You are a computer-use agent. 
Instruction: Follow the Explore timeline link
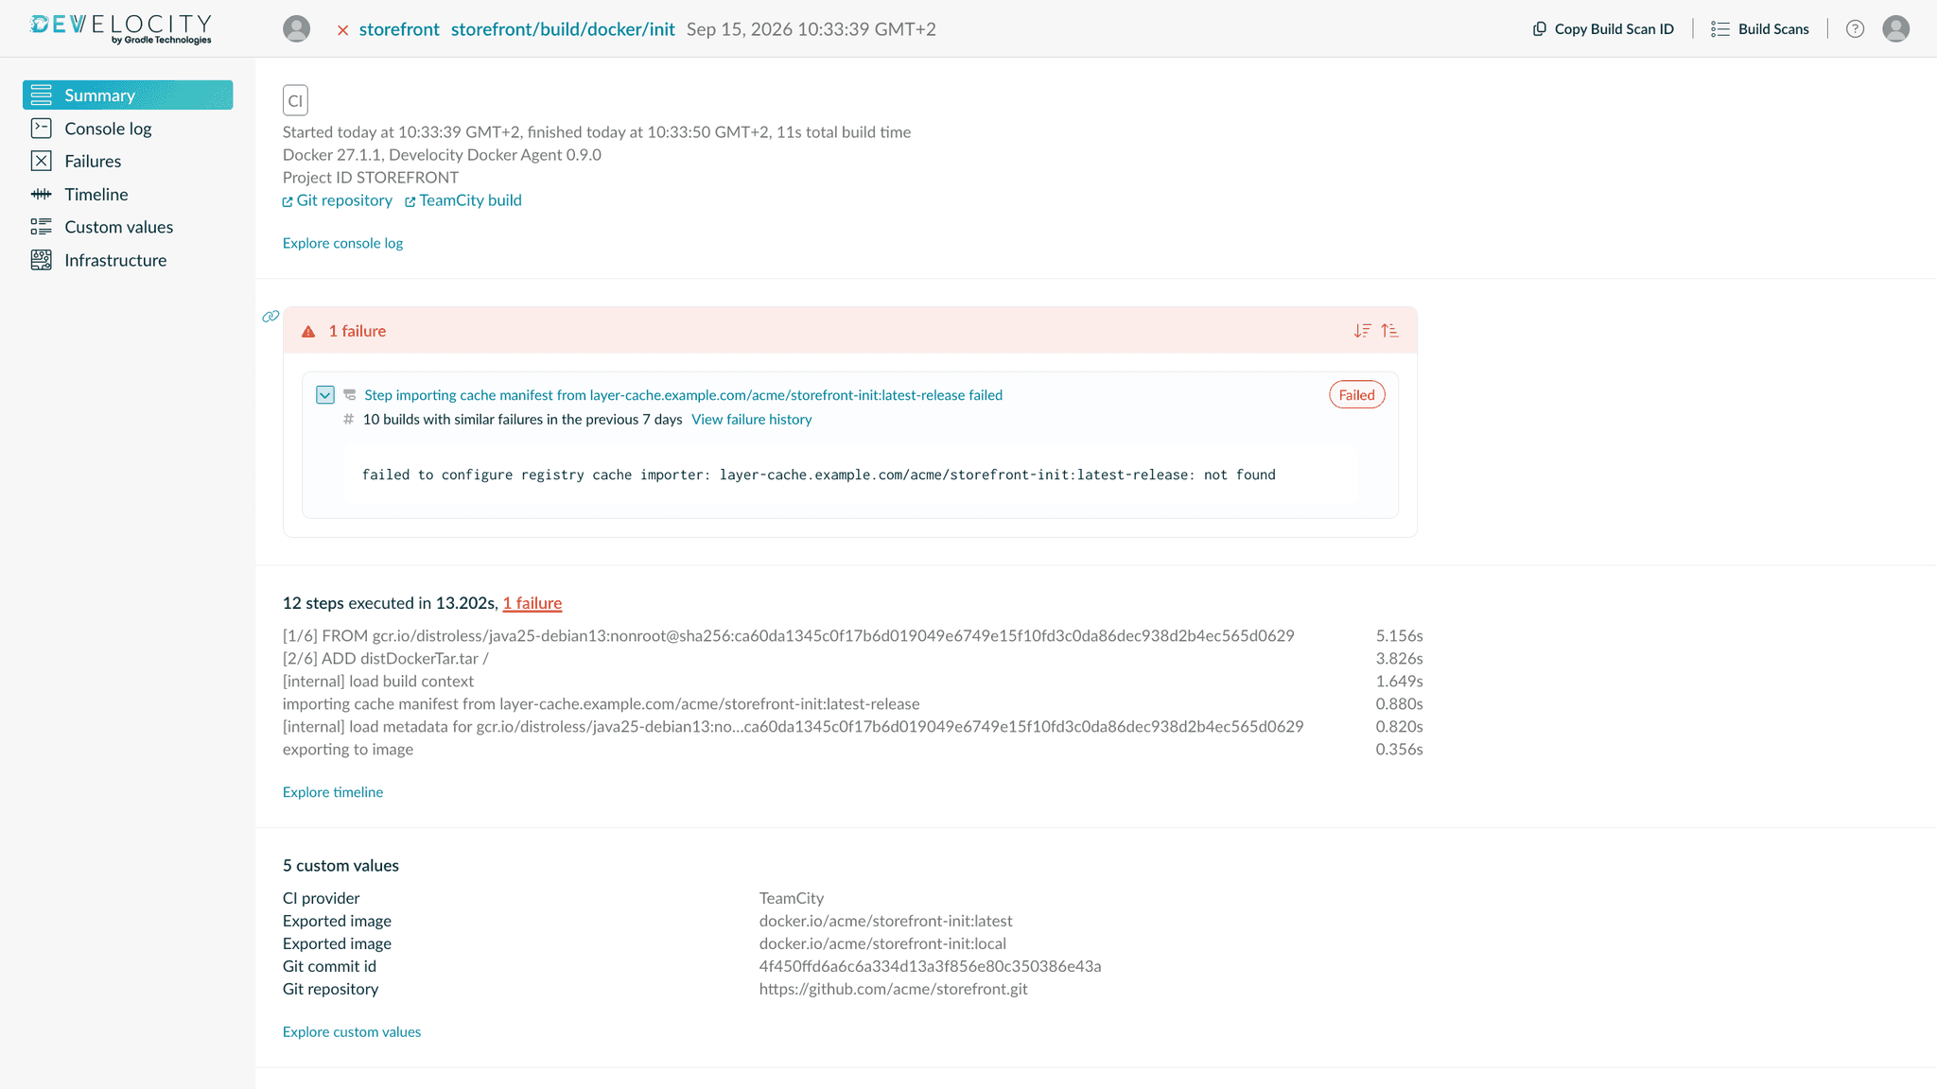tap(333, 792)
